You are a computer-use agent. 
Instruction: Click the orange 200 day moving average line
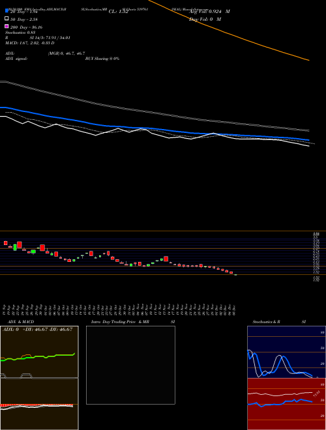pyautogui.click(x=228, y=33)
